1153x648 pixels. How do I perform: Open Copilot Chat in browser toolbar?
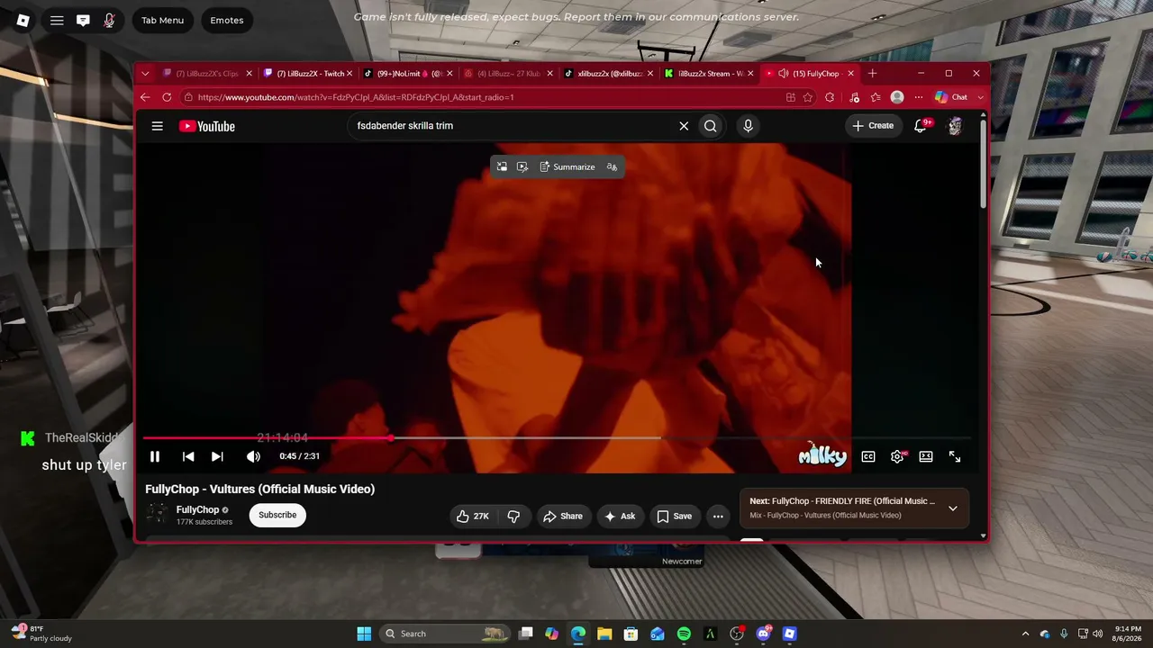tap(951, 97)
